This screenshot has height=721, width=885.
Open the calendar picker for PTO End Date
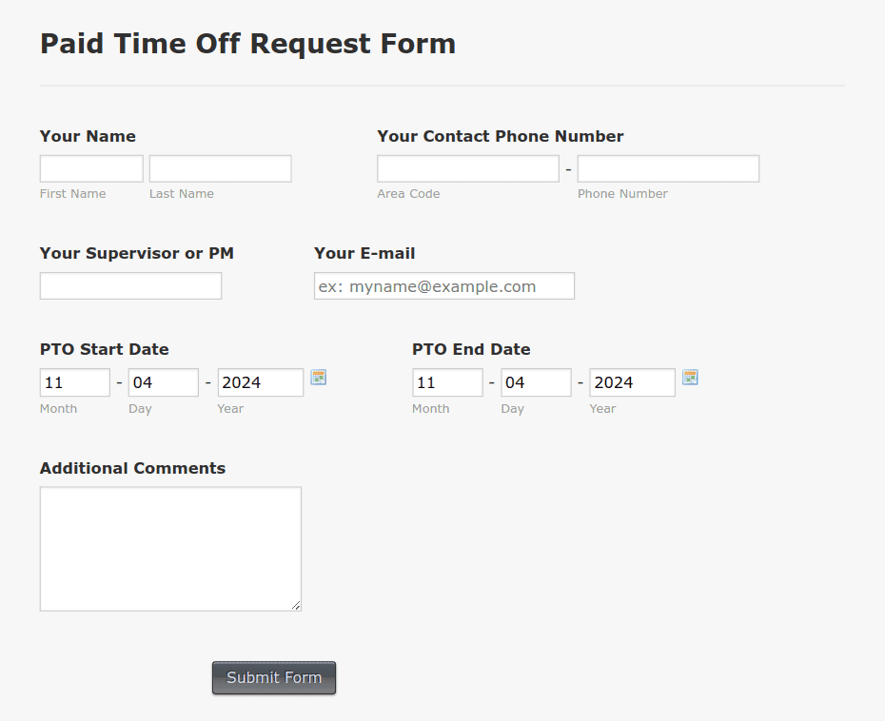690,378
